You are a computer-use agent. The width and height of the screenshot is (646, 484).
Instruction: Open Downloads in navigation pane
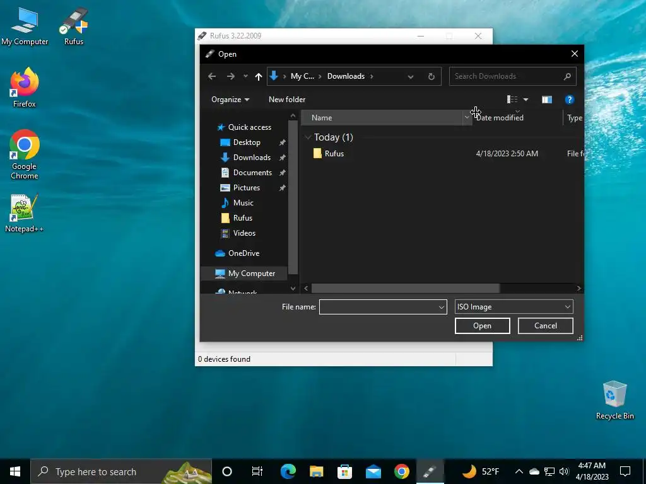252,158
